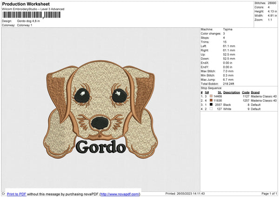Click the light pink swatch for thread 1127
The width and height of the screenshot is (279, 197).
tap(211, 96)
